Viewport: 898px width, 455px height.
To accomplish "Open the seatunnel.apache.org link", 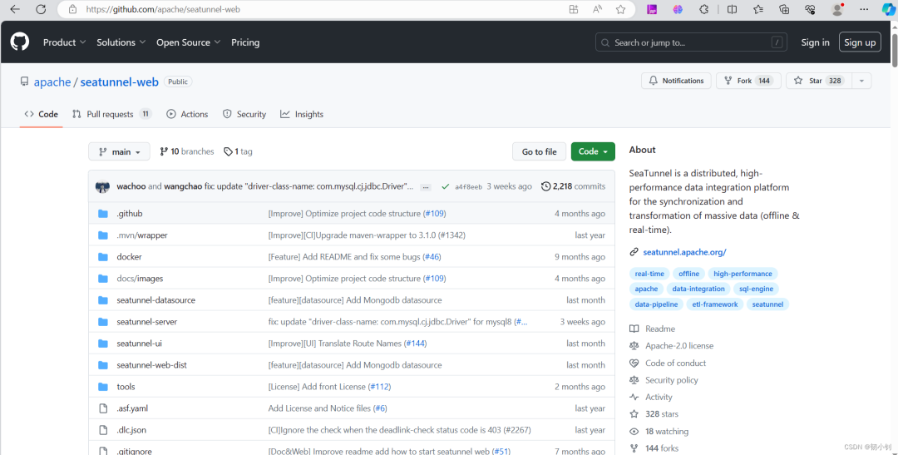I will click(x=683, y=252).
